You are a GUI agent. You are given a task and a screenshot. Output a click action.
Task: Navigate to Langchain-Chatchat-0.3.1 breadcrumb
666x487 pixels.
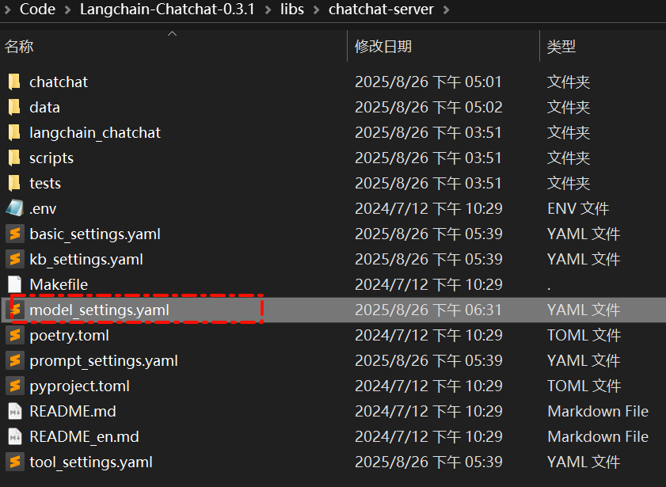(x=167, y=10)
